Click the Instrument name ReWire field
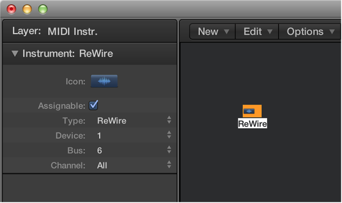 point(96,53)
